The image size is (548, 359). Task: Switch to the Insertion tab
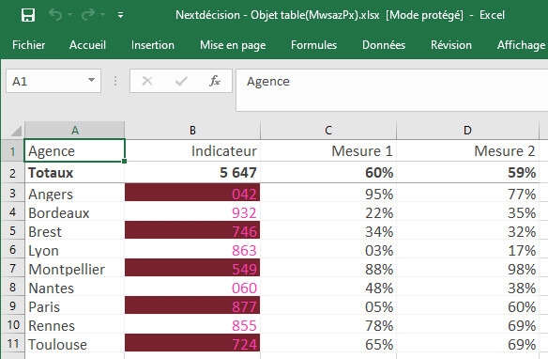(x=153, y=45)
